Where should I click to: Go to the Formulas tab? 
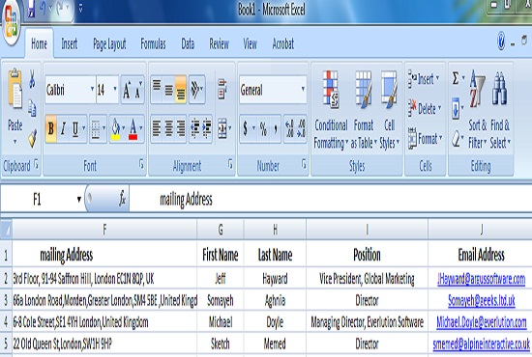point(153,43)
